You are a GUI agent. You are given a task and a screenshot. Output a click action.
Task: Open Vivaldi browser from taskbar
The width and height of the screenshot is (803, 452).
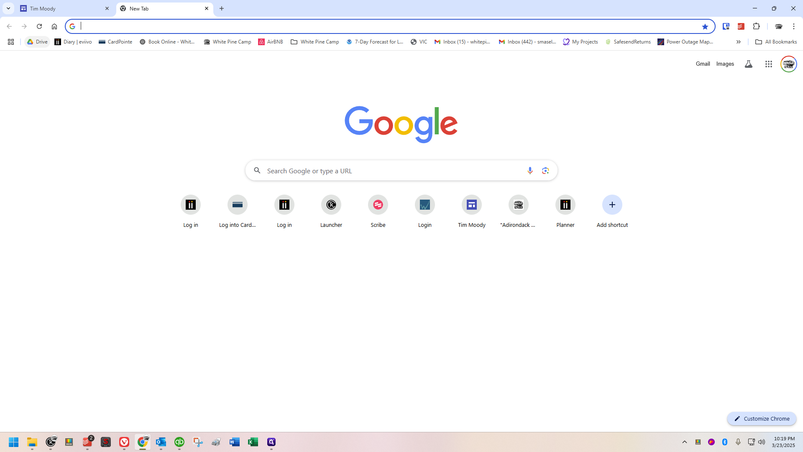coord(124,442)
